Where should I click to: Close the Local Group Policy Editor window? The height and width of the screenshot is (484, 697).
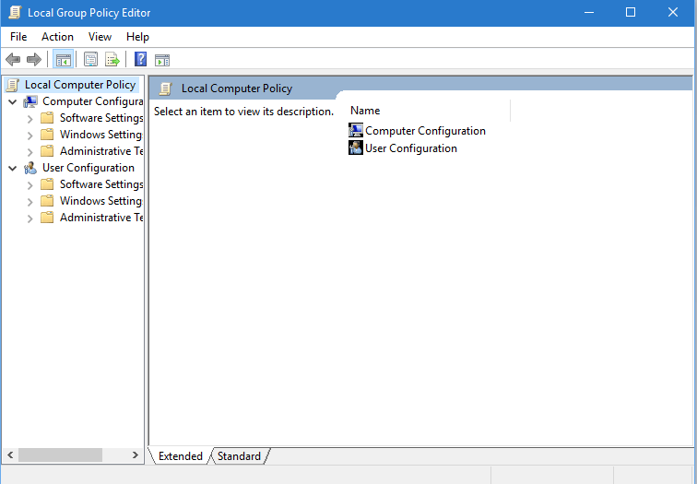pyautogui.click(x=672, y=12)
